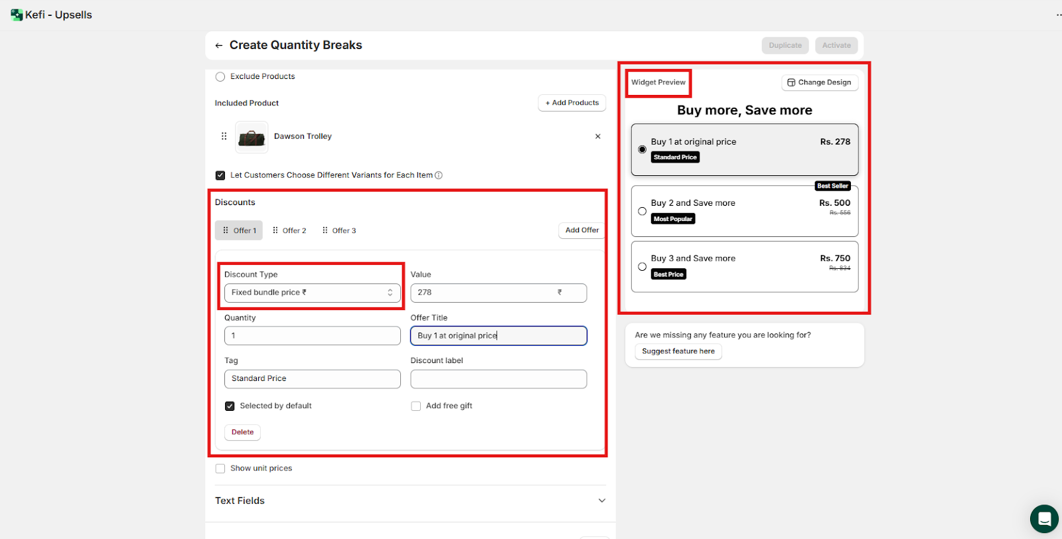Screen dimensions: 1062x539
Task: Expand the Text Fields section
Action: [x=601, y=501]
